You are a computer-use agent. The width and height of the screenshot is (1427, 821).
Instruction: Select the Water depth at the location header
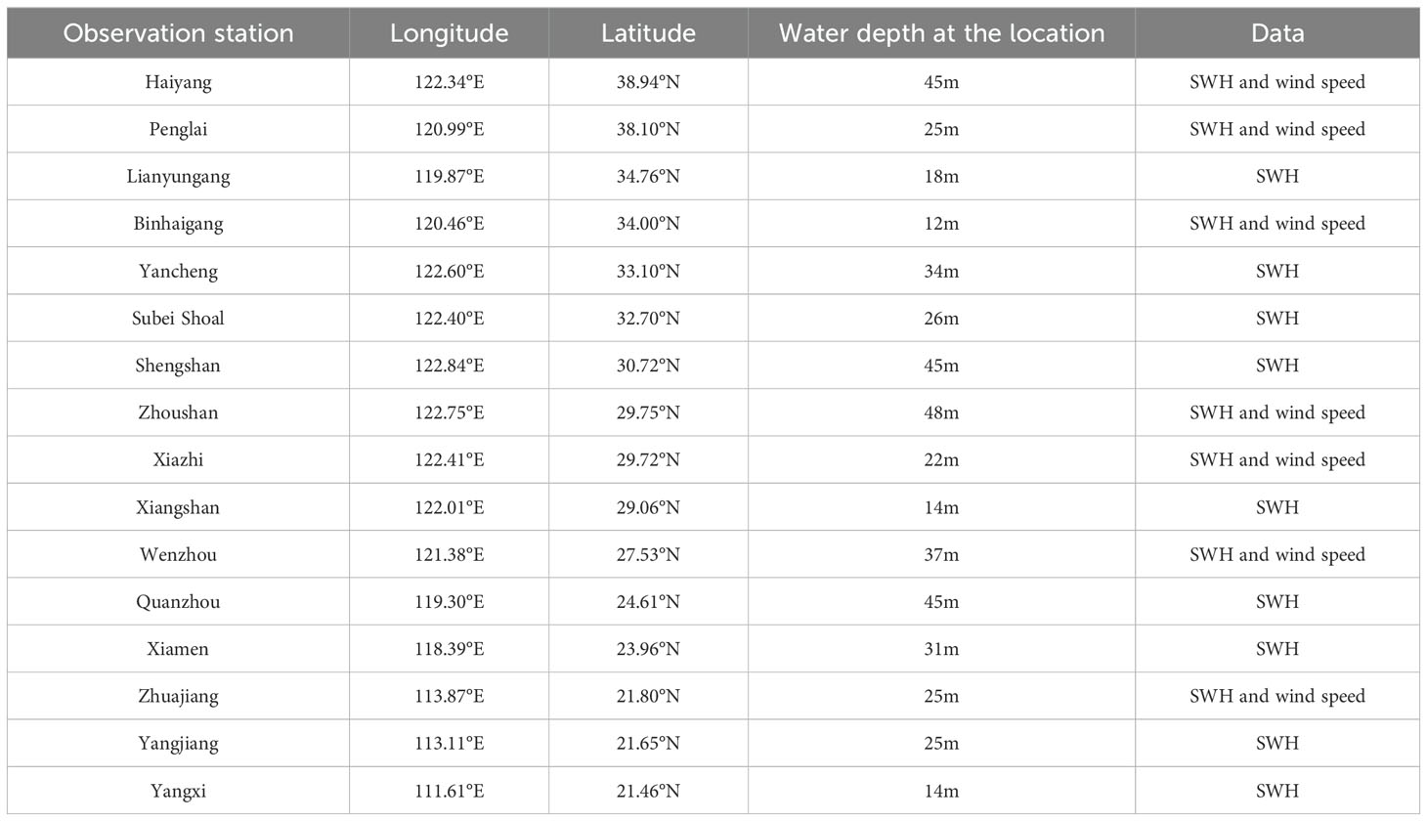click(x=941, y=33)
